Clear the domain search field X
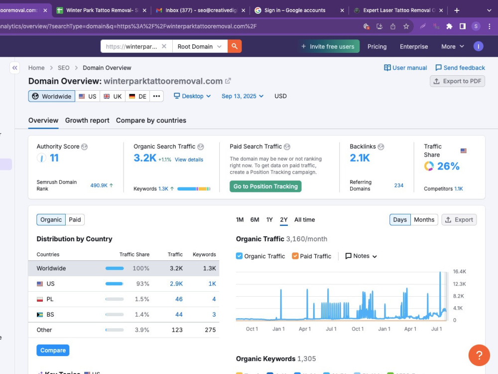This screenshot has height=374, width=498. (164, 46)
